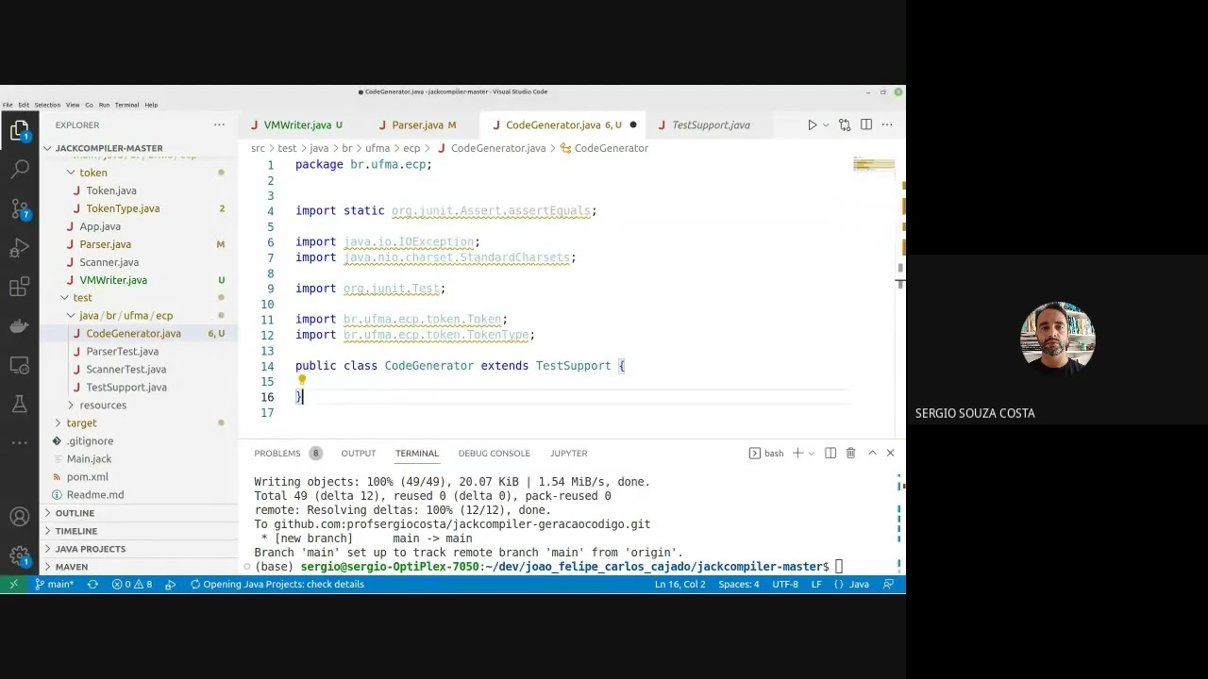Viewport: 1208px width, 679px height.
Task: Open the Manage gear icon
Action: pos(19,555)
